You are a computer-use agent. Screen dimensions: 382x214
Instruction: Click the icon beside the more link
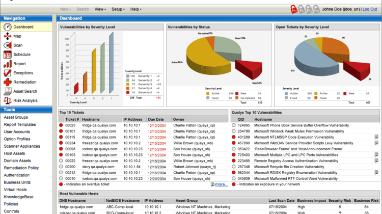(212, 184)
